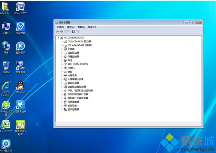Click the blue Help question-mark toolbar icon

point(73,32)
